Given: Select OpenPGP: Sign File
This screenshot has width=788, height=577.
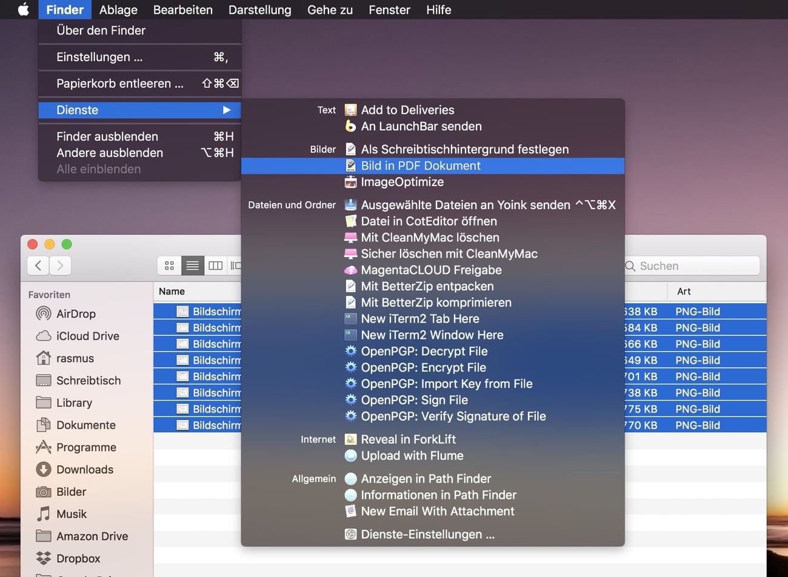Looking at the screenshot, I should pos(433,400).
